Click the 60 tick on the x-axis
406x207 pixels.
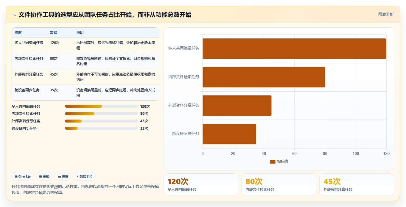(294, 154)
